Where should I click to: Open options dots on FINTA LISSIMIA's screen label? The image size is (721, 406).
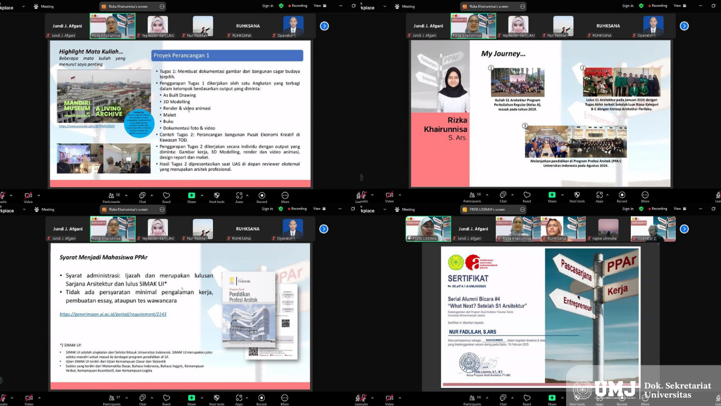pyautogui.click(x=523, y=209)
